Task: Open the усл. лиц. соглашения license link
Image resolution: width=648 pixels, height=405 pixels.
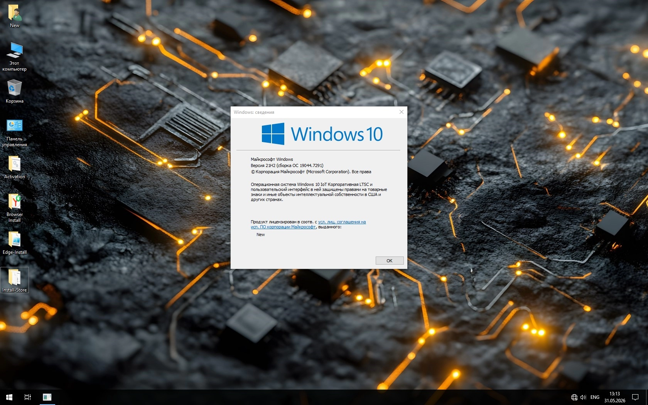Action: (x=308, y=224)
